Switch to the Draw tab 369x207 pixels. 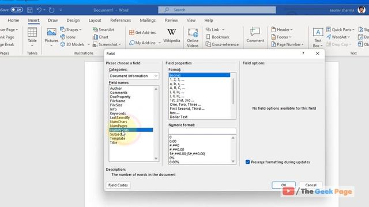coord(52,21)
